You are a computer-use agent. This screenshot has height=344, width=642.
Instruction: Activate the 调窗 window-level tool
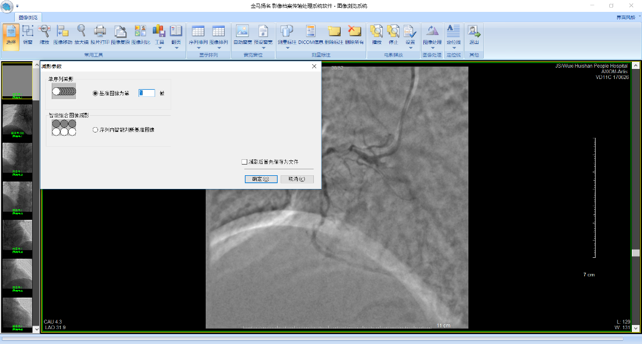point(27,35)
